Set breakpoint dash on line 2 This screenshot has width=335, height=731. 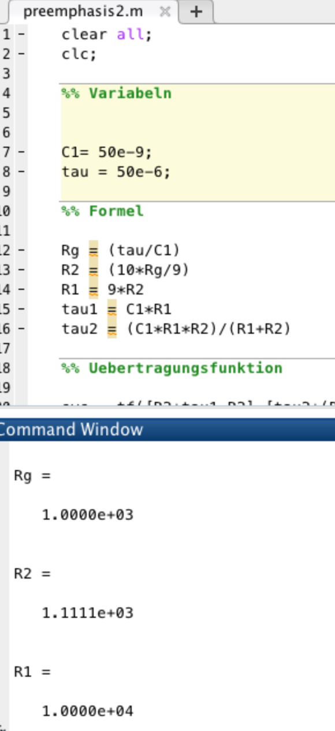[x=21, y=54]
